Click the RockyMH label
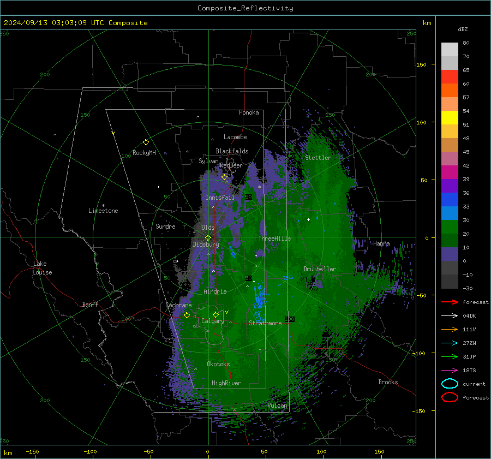Screen dimensions: 491x459 click(x=144, y=153)
